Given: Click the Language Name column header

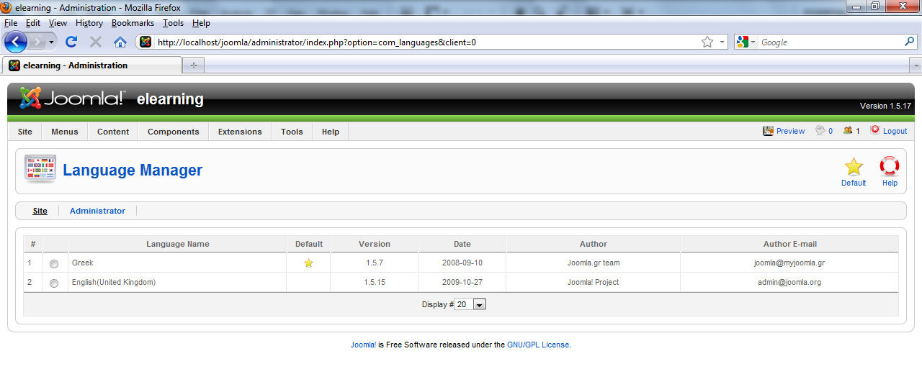Looking at the screenshot, I should [178, 244].
